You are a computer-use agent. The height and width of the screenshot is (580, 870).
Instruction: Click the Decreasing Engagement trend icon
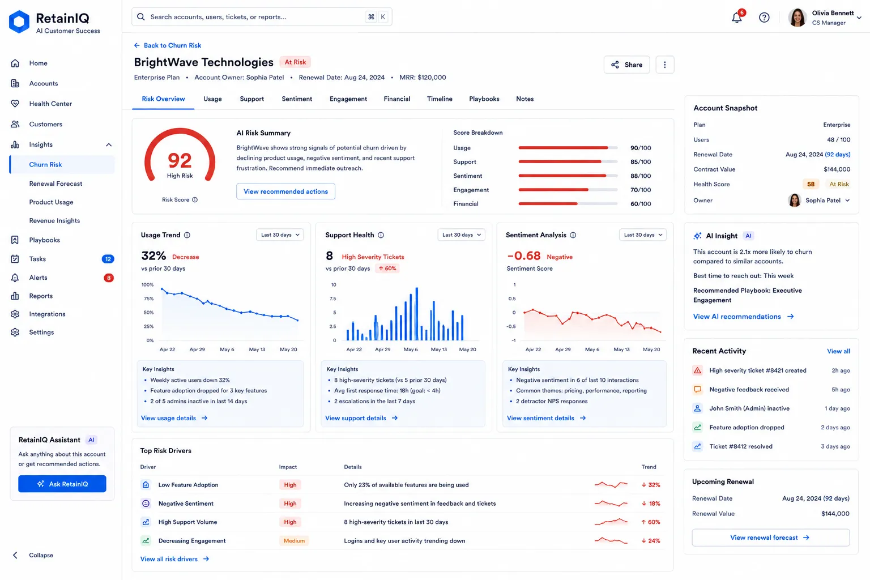pos(146,541)
